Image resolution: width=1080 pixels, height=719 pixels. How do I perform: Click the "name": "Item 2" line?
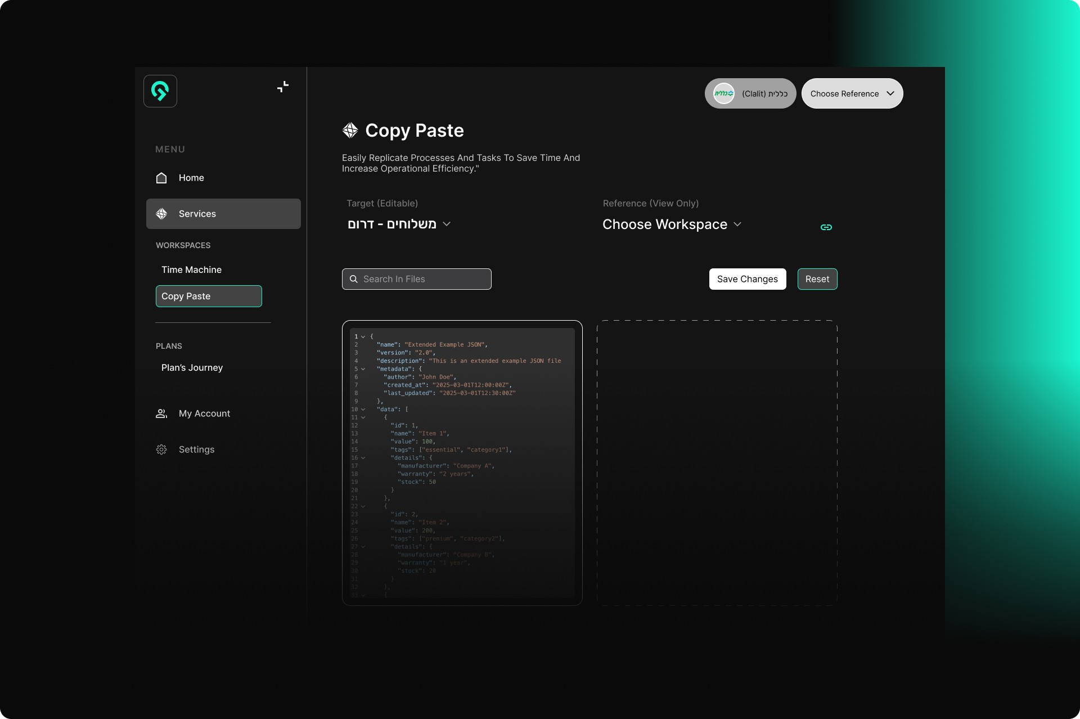[420, 523]
